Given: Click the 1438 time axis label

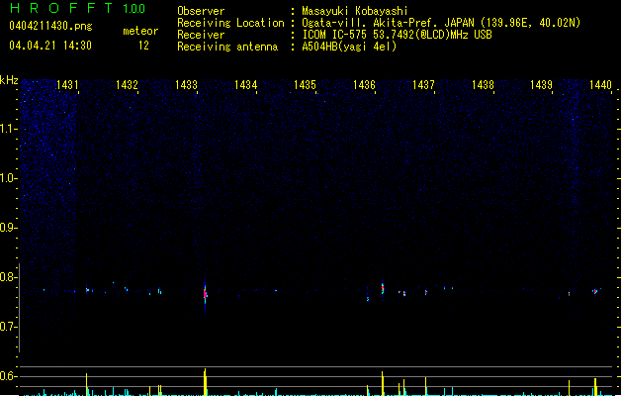Looking at the screenshot, I should point(483,85).
